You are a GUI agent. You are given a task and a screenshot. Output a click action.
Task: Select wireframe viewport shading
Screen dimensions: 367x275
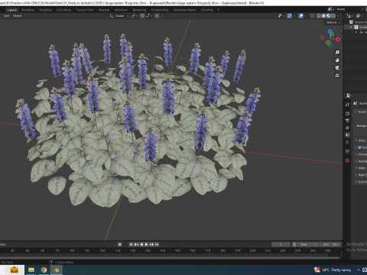pyautogui.click(x=319, y=16)
